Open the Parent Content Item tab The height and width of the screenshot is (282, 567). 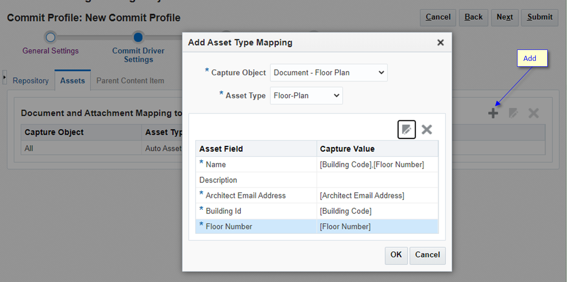coord(130,81)
